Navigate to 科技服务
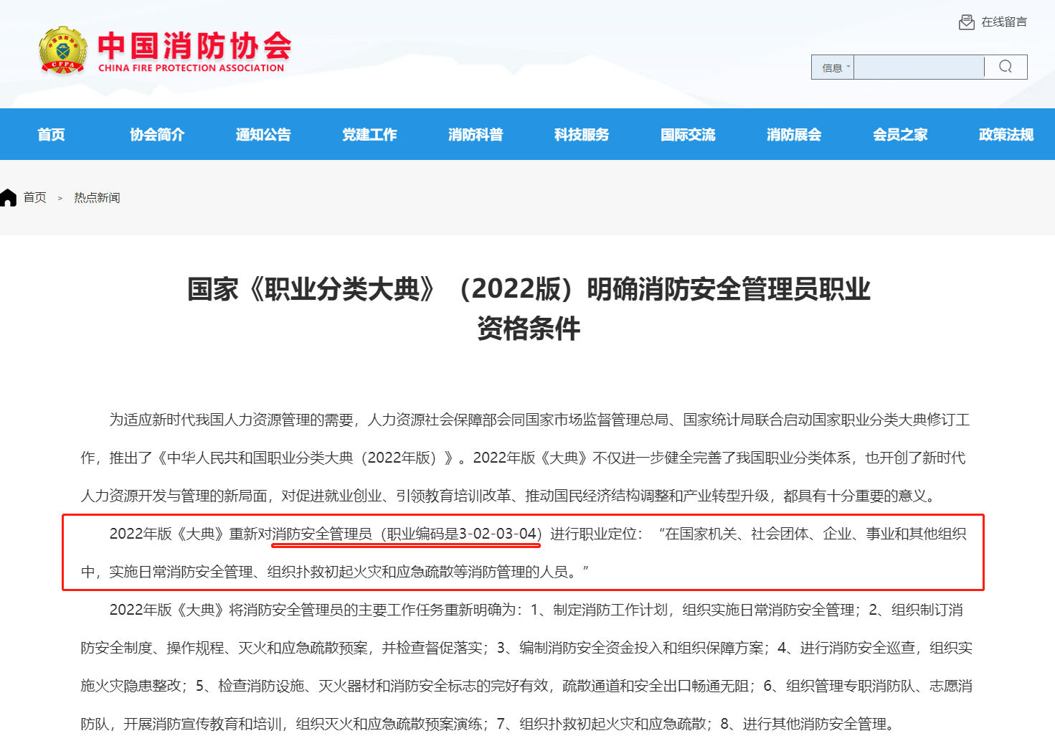Image resolution: width=1055 pixels, height=741 pixels. pyautogui.click(x=582, y=134)
